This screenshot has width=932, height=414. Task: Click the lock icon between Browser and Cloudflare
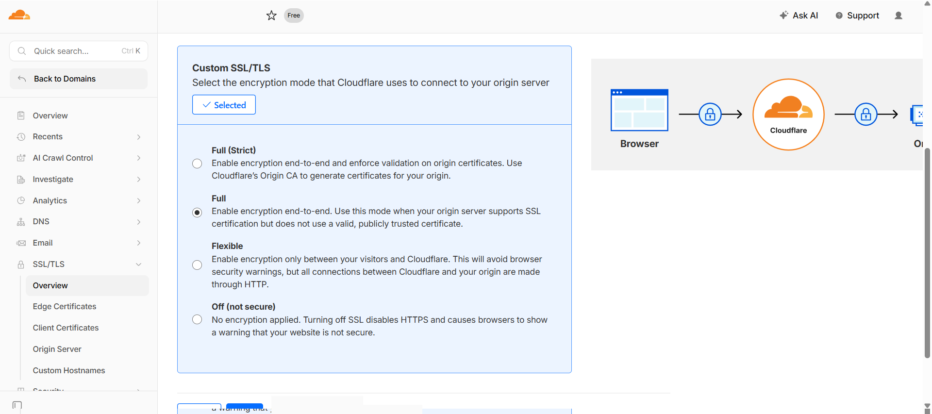[710, 115]
